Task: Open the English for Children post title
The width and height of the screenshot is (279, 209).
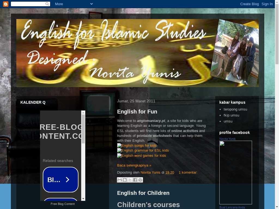Action: (143, 193)
